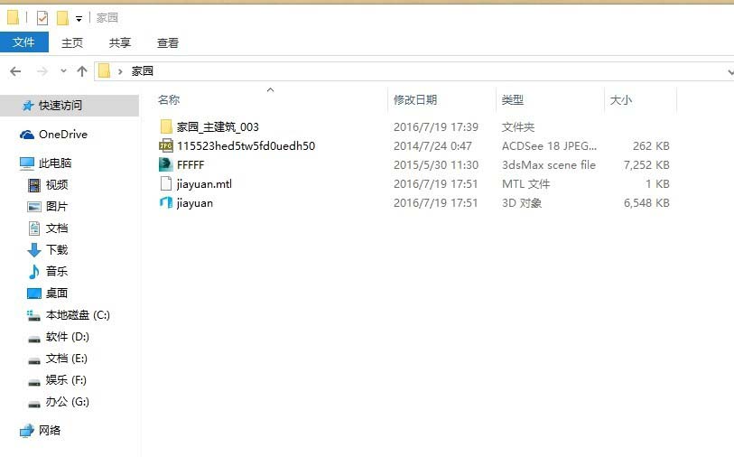Click the 262 KB size value
The width and height of the screenshot is (734, 457).
651,146
